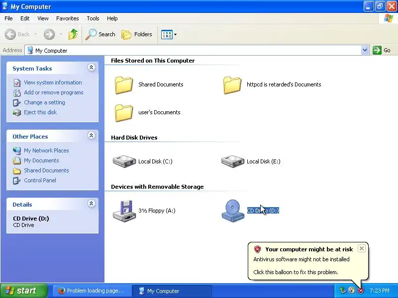Screen dimensions: 398x298
Task: Open the View menu
Action: [43, 18]
